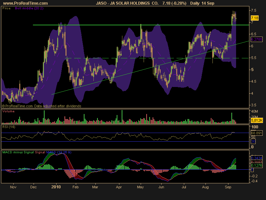Click the Nov label on time axis

pos(13,187)
